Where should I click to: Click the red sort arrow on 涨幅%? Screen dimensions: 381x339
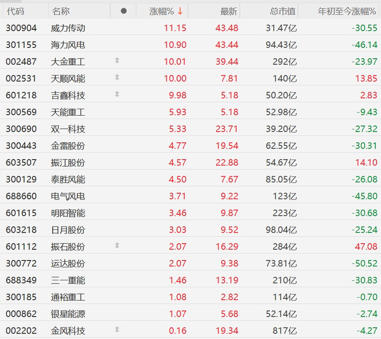coord(180,11)
